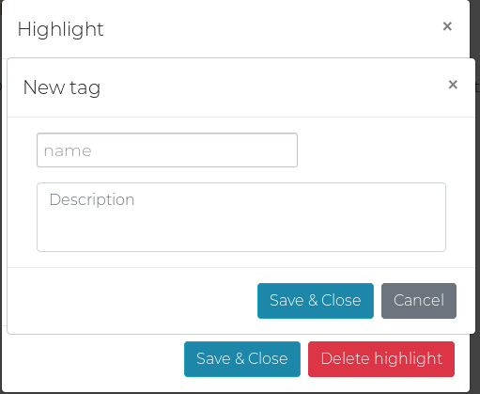Image resolution: width=480 pixels, height=394 pixels.
Task: Click empty space in Highlight footer
Action: coord(92,359)
